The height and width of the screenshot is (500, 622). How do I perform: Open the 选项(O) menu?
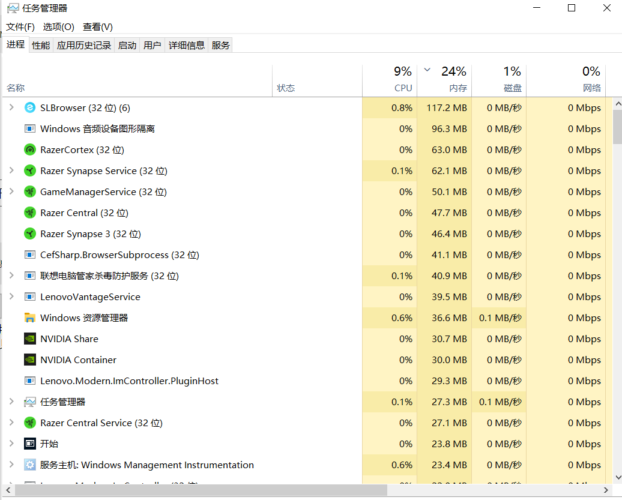tap(58, 26)
